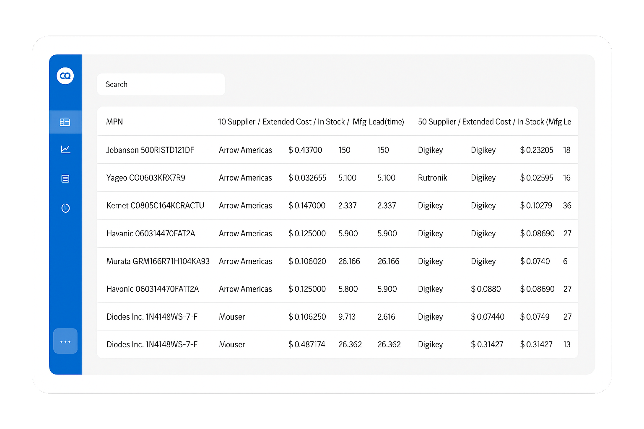The height and width of the screenshot is (429, 644).
Task: Select Havonic 060314470FA1T2A row
Action: coord(338,289)
